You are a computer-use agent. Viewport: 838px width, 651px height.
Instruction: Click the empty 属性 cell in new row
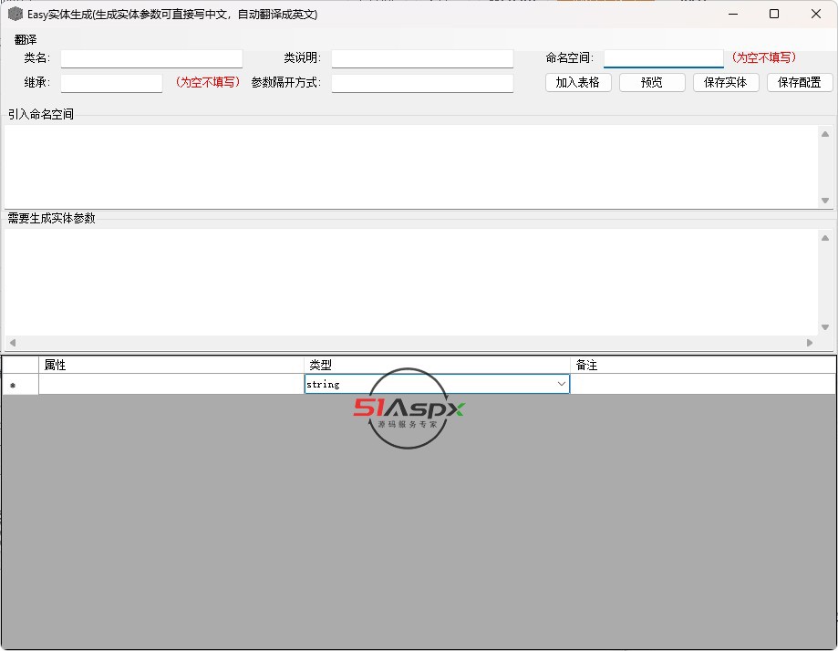(171, 384)
